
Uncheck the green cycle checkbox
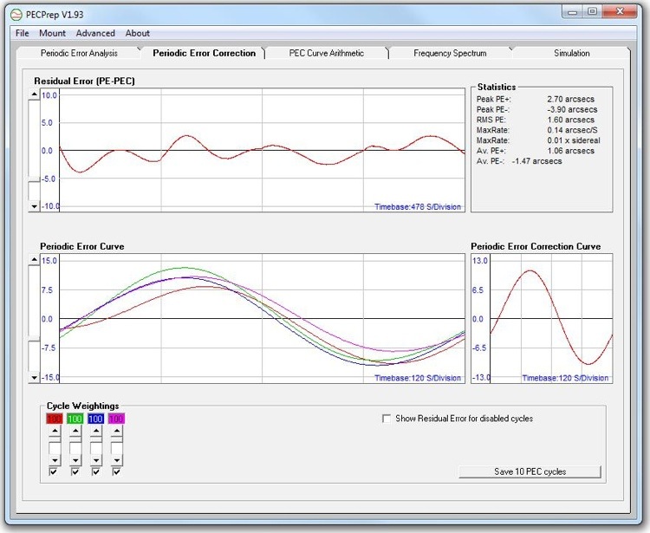coord(75,471)
